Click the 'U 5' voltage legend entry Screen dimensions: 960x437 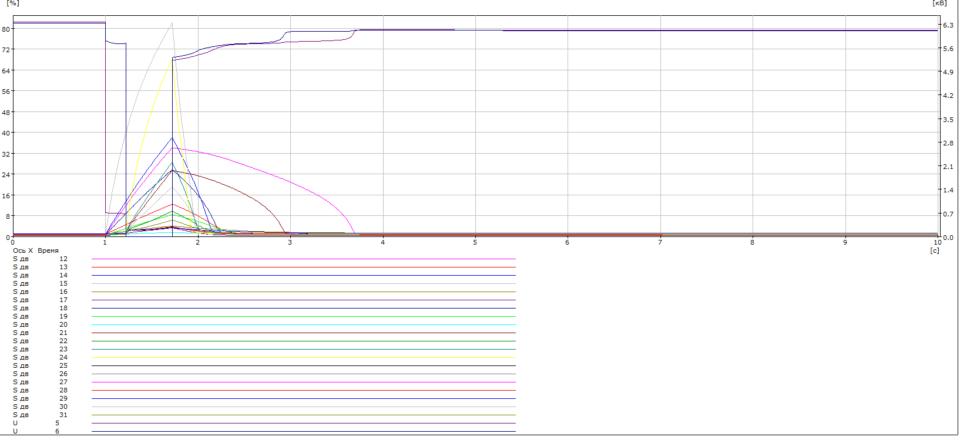(x=36, y=423)
